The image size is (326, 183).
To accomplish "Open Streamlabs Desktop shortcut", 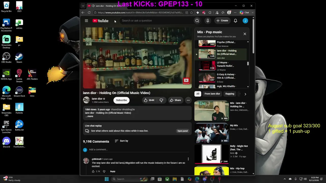I will click(6, 42).
